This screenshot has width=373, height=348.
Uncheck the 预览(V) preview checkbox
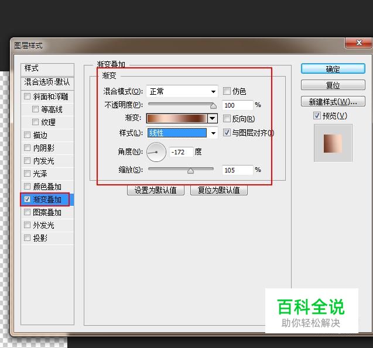[x=317, y=116]
